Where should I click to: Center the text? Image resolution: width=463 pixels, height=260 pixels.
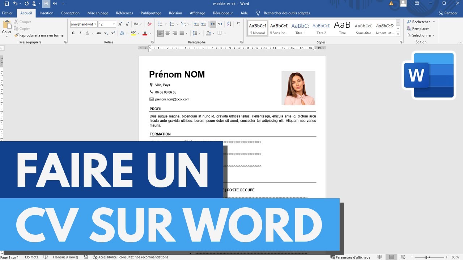click(167, 33)
